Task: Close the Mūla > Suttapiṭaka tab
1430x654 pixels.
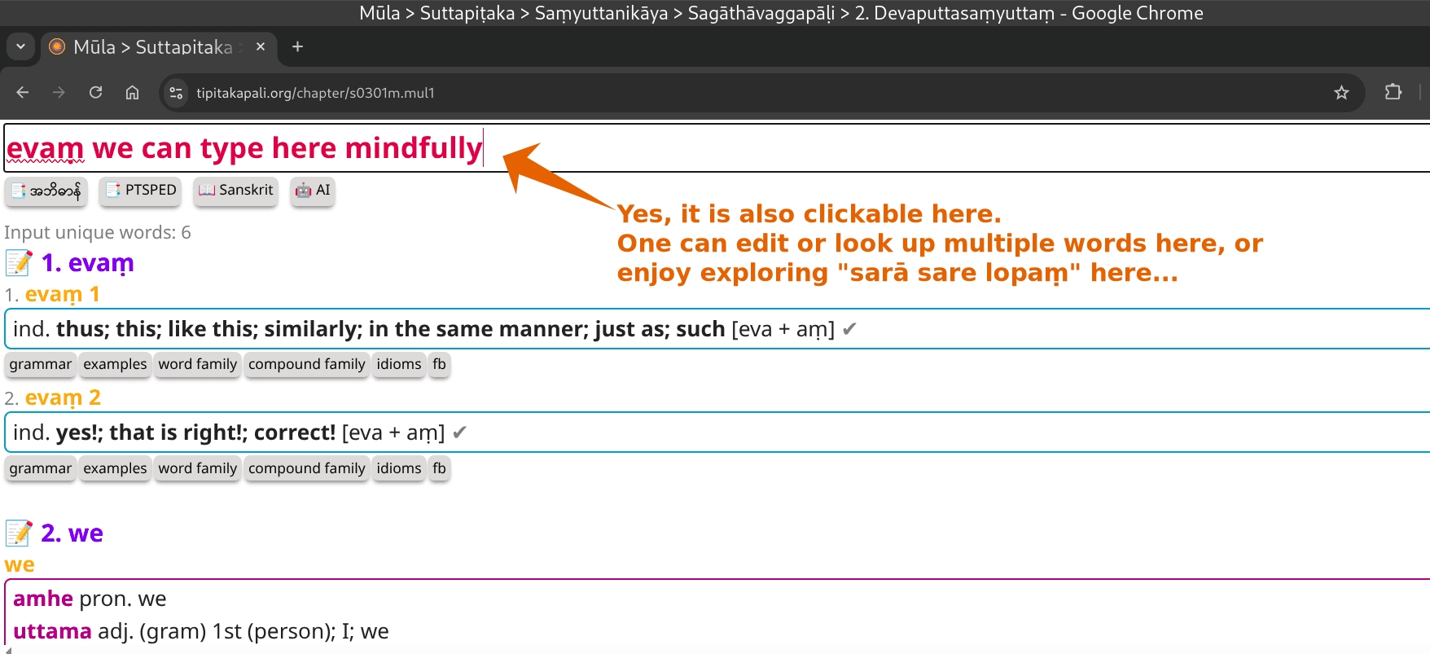Action: point(261,47)
